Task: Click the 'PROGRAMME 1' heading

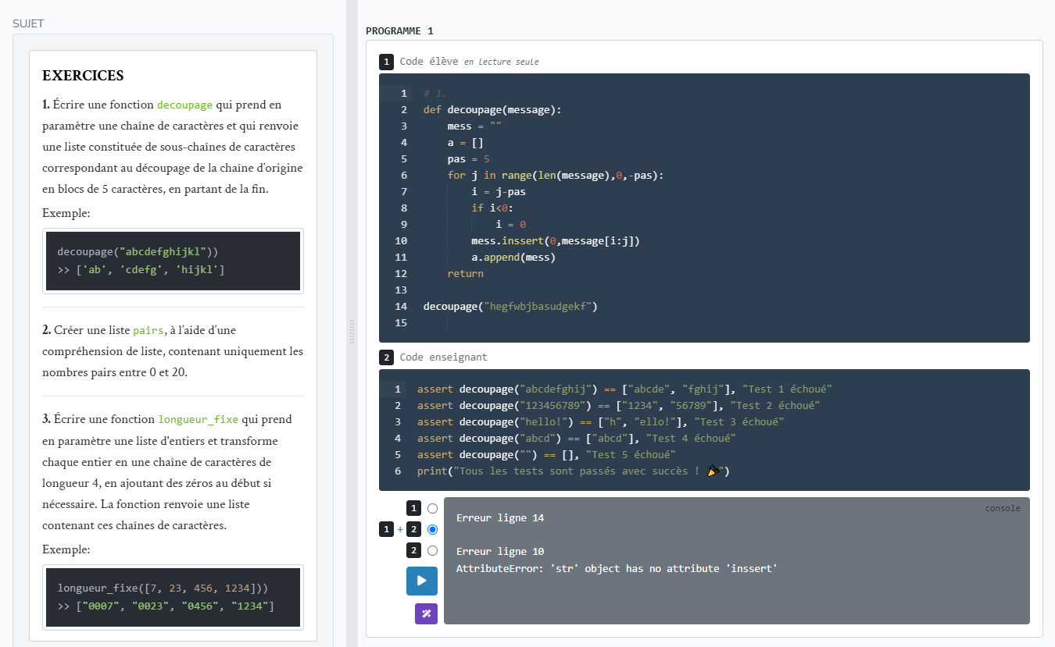Action: point(399,31)
